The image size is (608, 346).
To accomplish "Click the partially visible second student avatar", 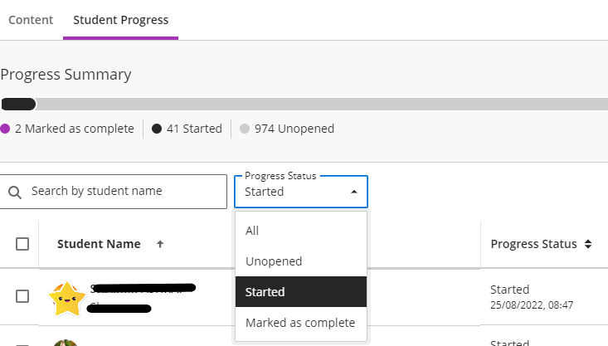I will (66, 342).
